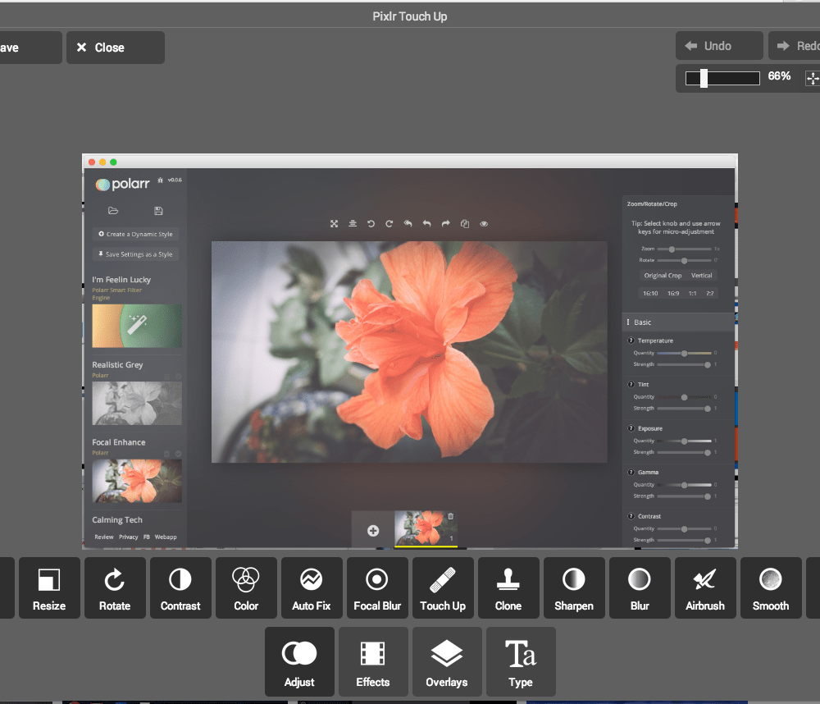
Task: Select the Sharpen tool
Action: [x=574, y=587]
